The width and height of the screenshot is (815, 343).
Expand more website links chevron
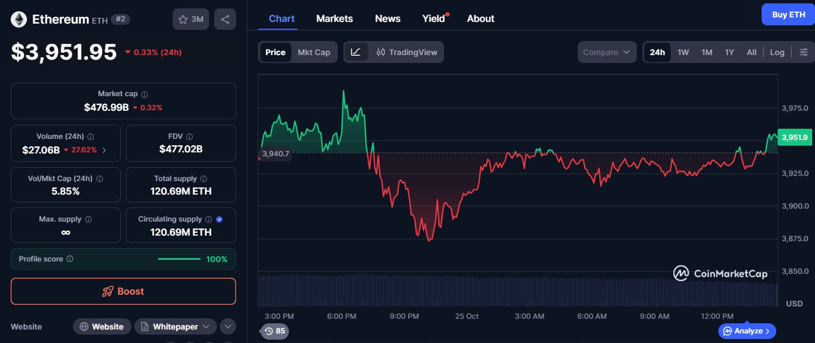228,327
